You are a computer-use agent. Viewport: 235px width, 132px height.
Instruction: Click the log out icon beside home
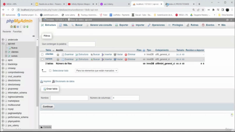pos(15,27)
